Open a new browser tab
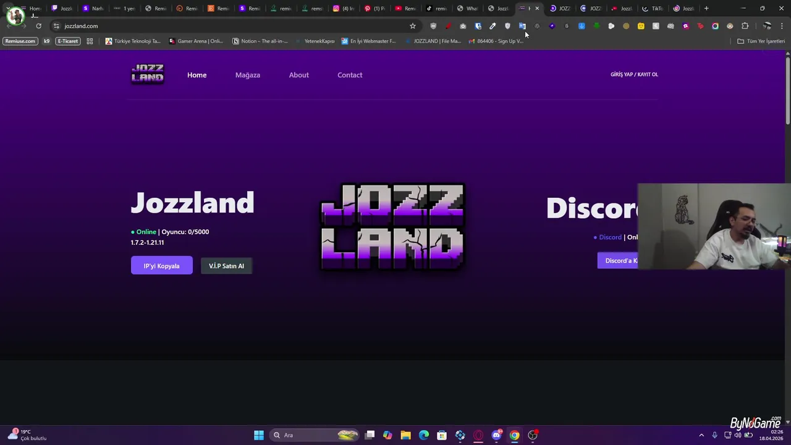 (706, 9)
